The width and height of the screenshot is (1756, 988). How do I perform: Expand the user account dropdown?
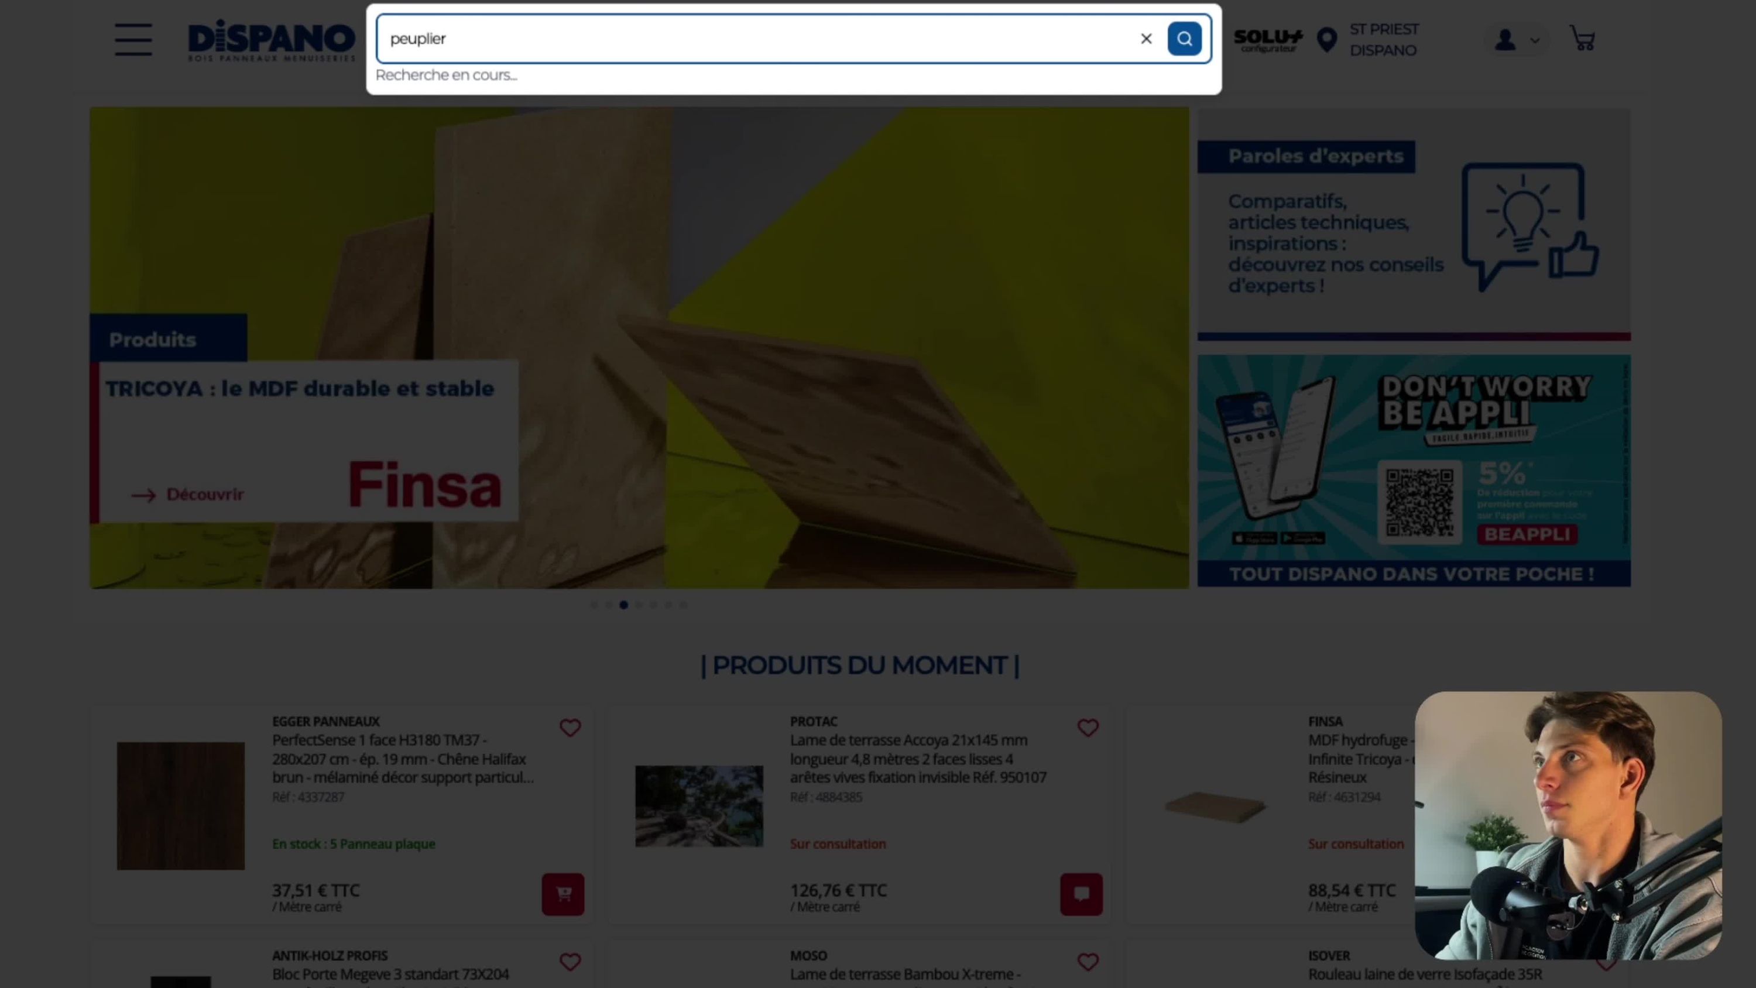click(1517, 40)
